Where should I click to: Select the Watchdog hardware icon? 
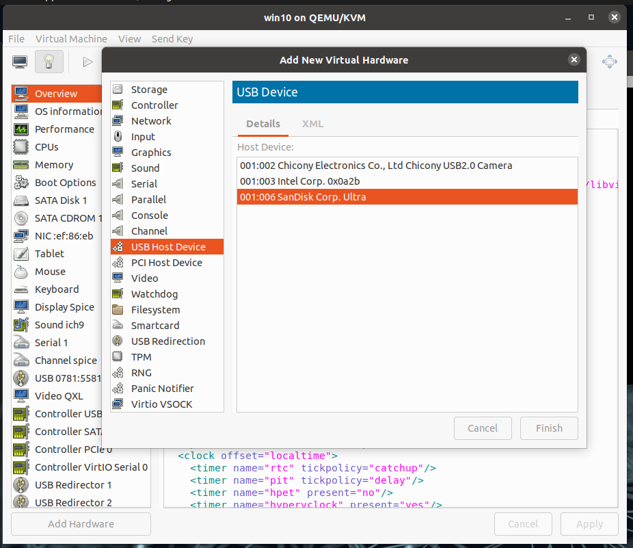(x=118, y=294)
